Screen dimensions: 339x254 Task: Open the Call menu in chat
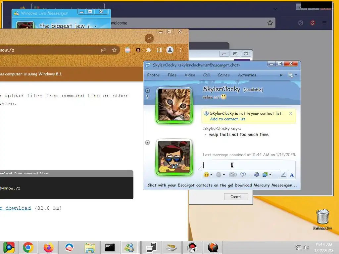(x=206, y=75)
